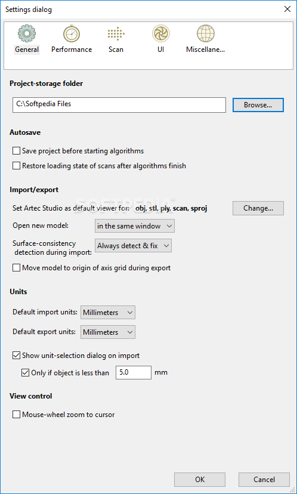
Task: Open the Performance stopwatch icon
Action: [72, 33]
